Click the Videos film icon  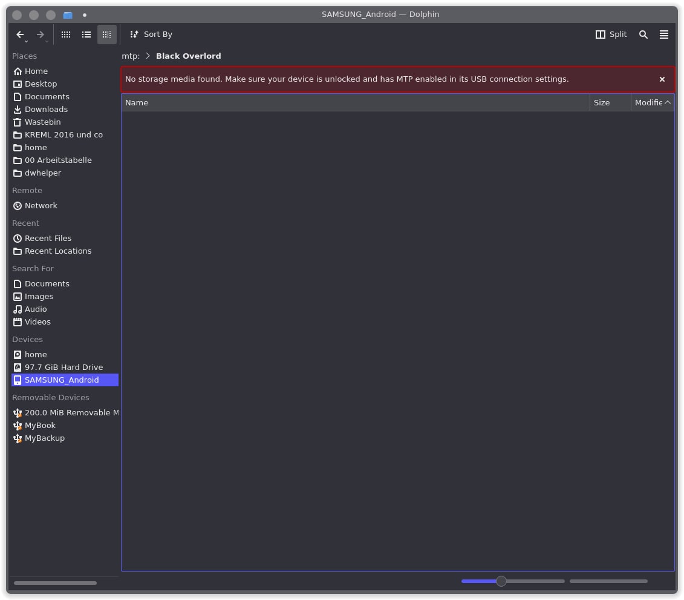coord(18,322)
